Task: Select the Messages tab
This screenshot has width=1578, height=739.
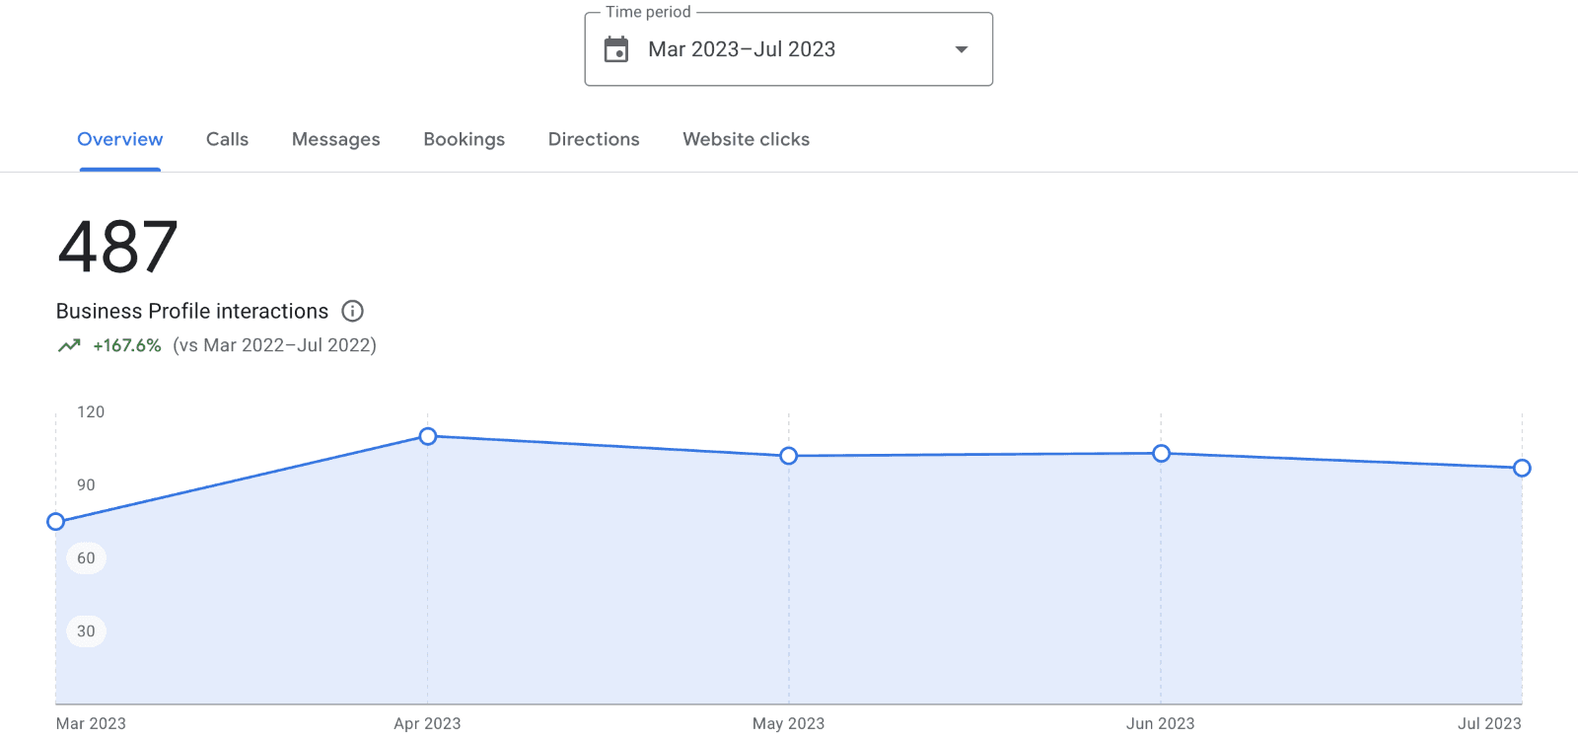Action: (335, 139)
